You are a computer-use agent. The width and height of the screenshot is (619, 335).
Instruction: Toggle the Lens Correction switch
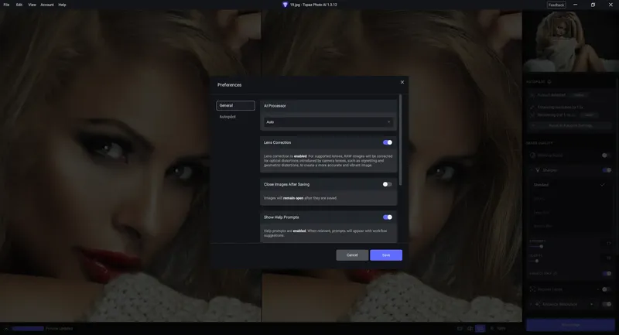388,142
